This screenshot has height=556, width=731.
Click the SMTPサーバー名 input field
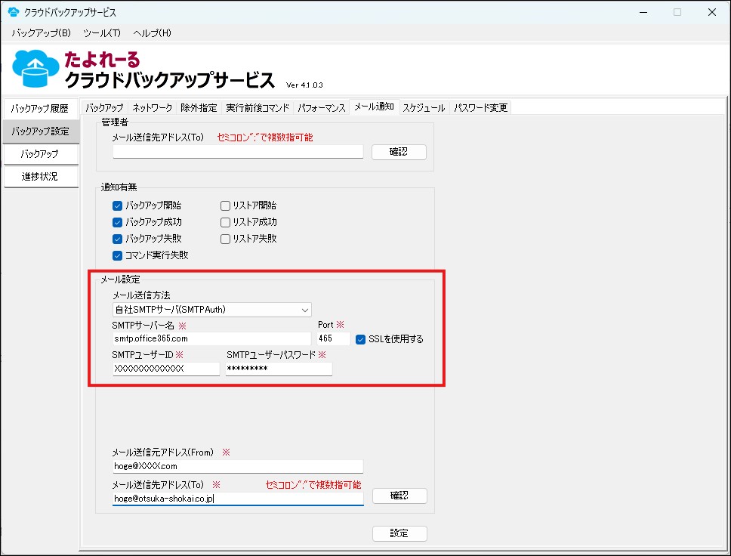[x=211, y=339]
